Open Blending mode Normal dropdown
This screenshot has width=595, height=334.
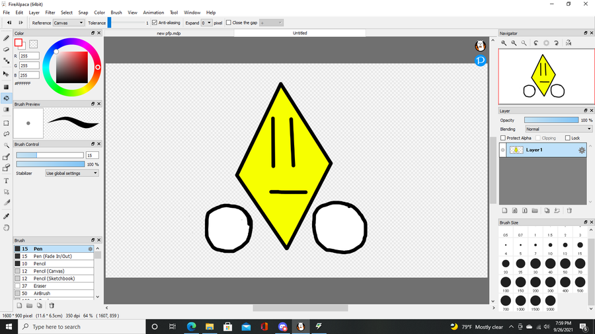(559, 129)
